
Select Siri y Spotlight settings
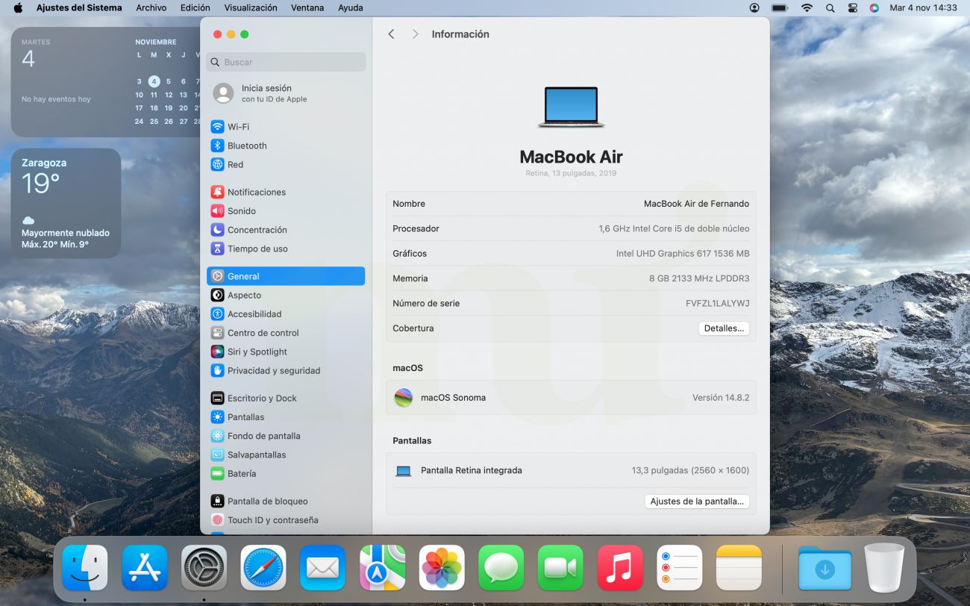click(x=257, y=352)
